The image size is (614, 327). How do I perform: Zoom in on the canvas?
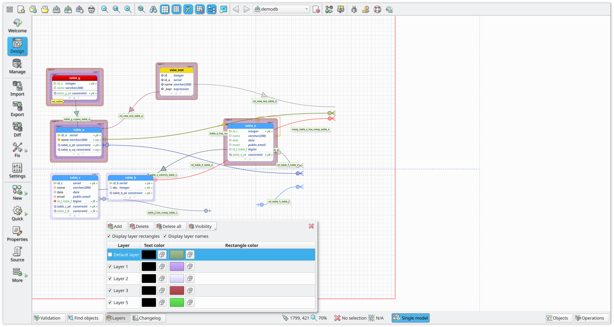[128, 9]
